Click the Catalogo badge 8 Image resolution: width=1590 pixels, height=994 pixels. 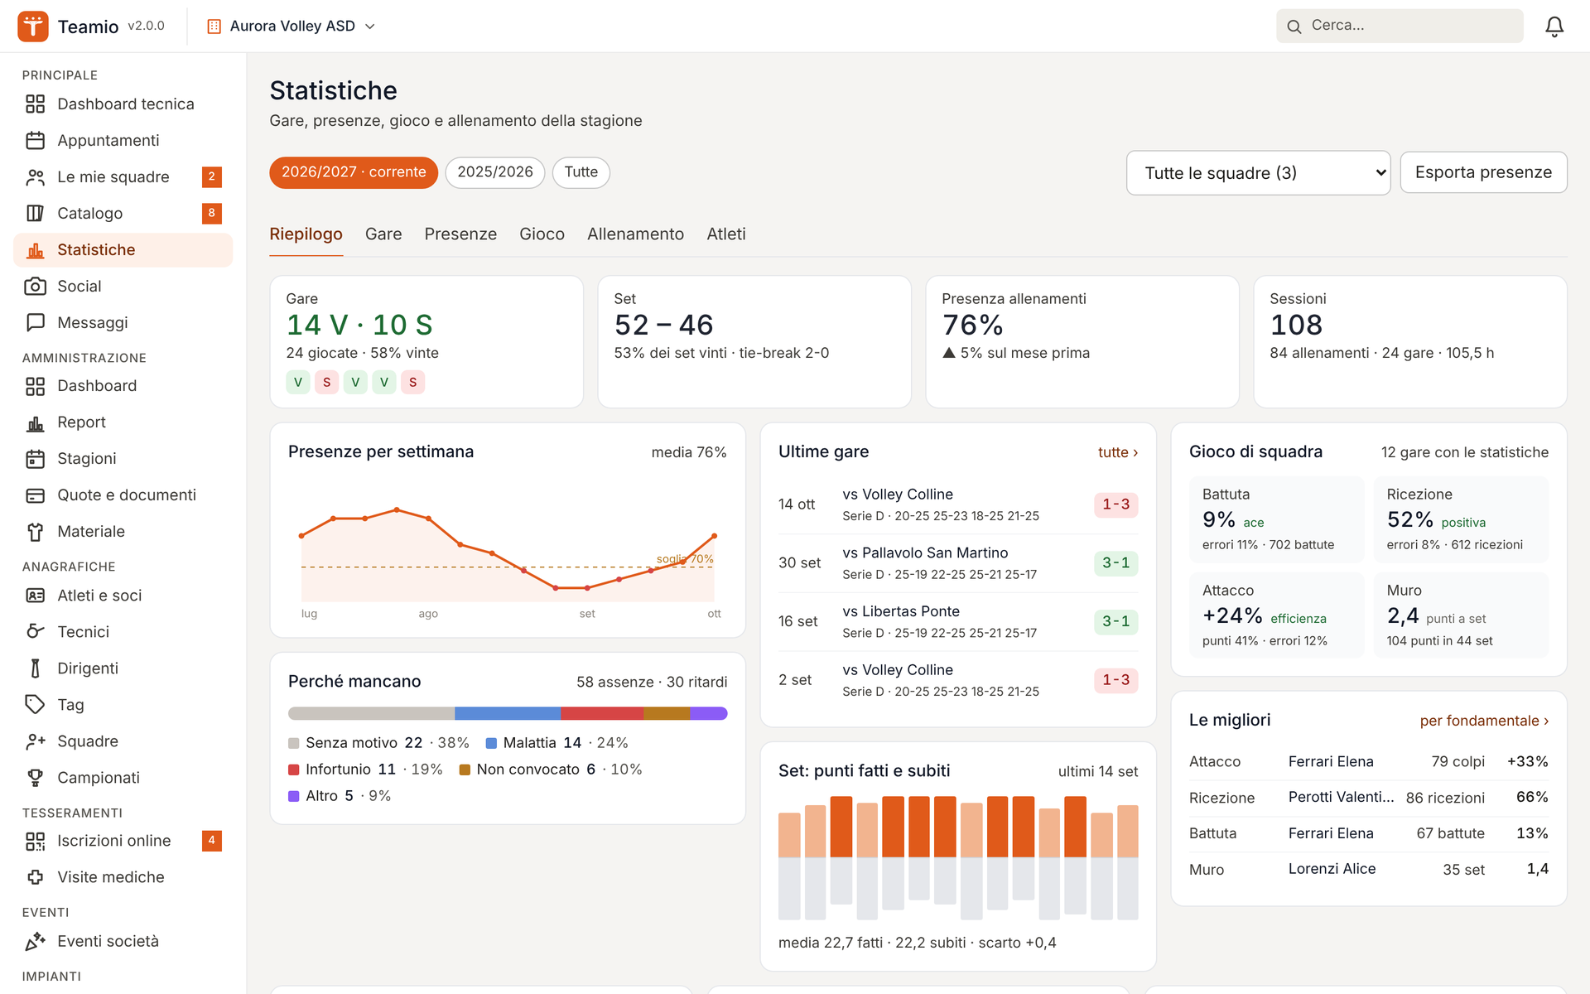pos(212,213)
